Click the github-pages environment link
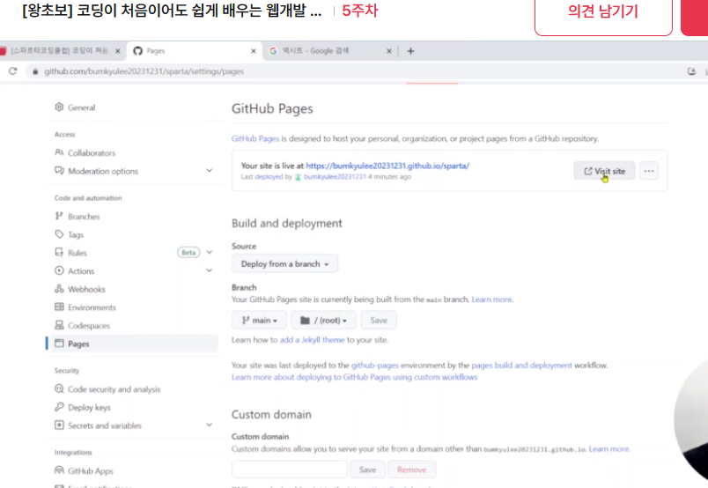Screen dimensions: 708x488 (375, 365)
